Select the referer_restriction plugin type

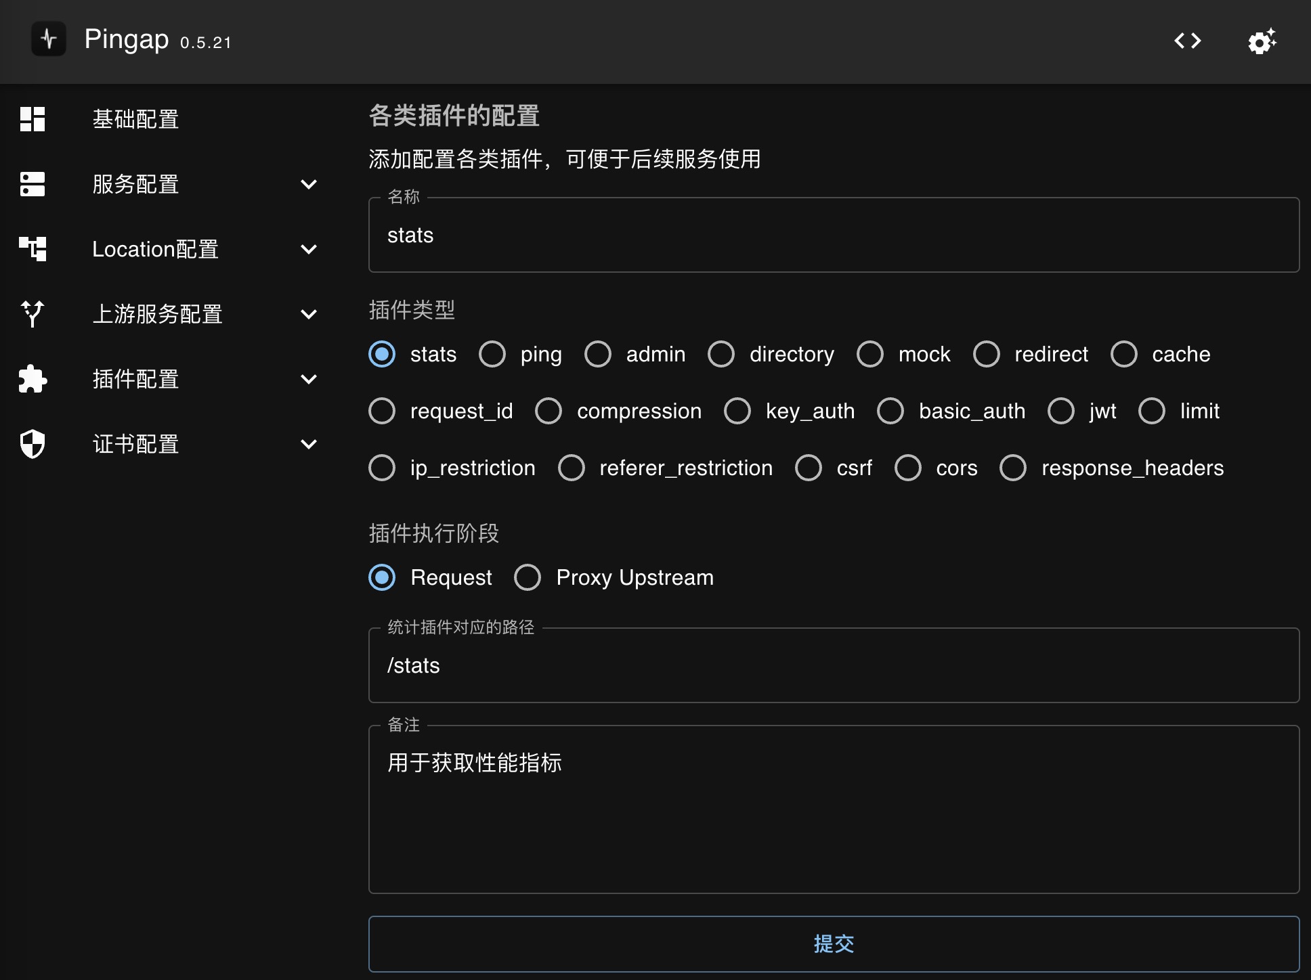click(x=572, y=468)
